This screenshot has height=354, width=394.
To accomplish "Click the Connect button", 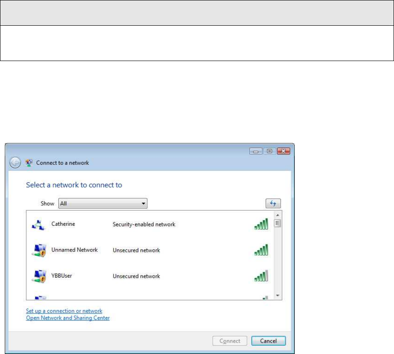I will click(230, 341).
